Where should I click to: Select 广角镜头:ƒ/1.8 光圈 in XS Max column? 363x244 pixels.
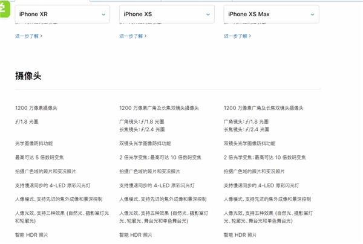coord(246,121)
